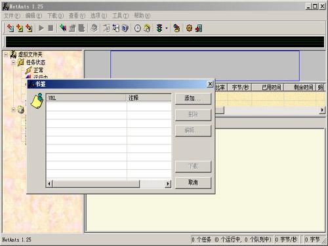The width and height of the screenshot is (328, 246).
Task: Click the start (play) toolbar button
Action: pyautogui.click(x=41, y=28)
